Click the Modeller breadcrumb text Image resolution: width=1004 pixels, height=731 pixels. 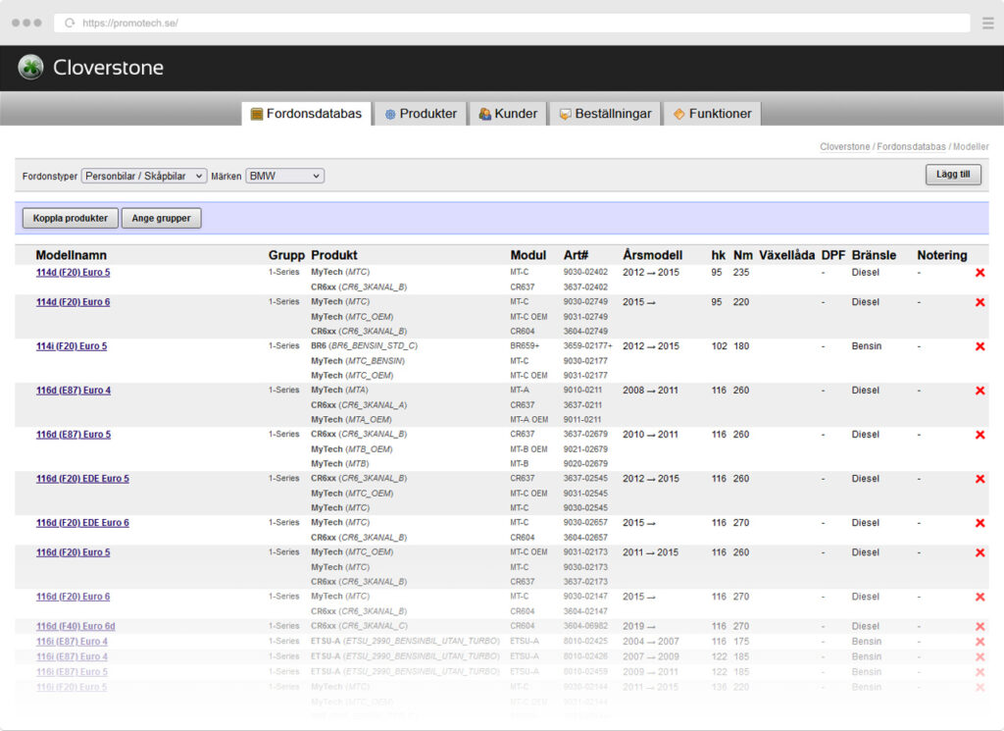coord(971,147)
